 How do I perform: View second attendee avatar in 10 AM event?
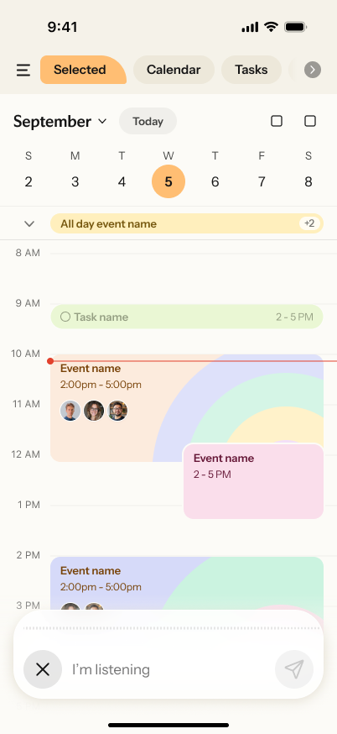point(94,411)
